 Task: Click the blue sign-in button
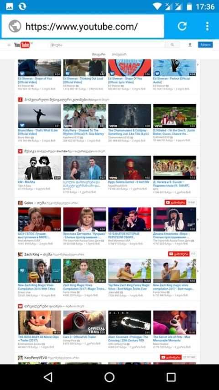(205, 45)
